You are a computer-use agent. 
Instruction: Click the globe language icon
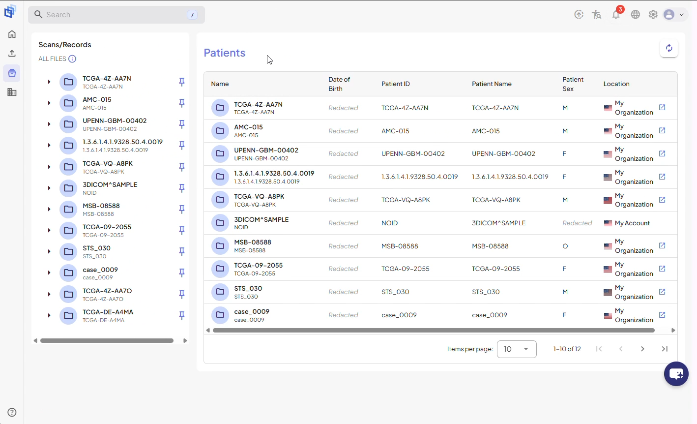click(x=635, y=15)
